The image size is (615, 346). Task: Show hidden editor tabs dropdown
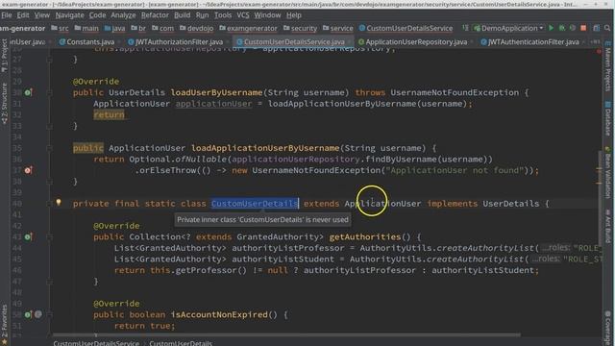pos(595,41)
